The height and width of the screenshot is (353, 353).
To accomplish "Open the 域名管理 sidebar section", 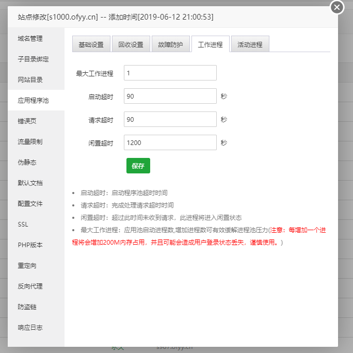I will point(36,39).
